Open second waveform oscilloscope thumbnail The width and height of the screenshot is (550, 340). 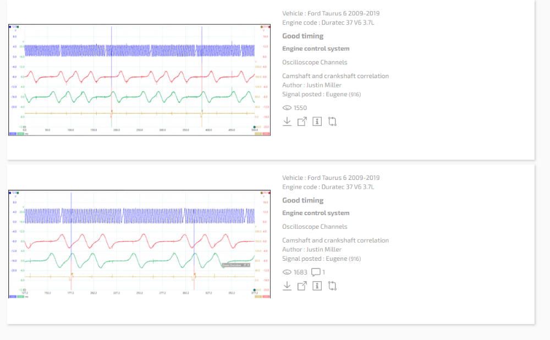[140, 244]
